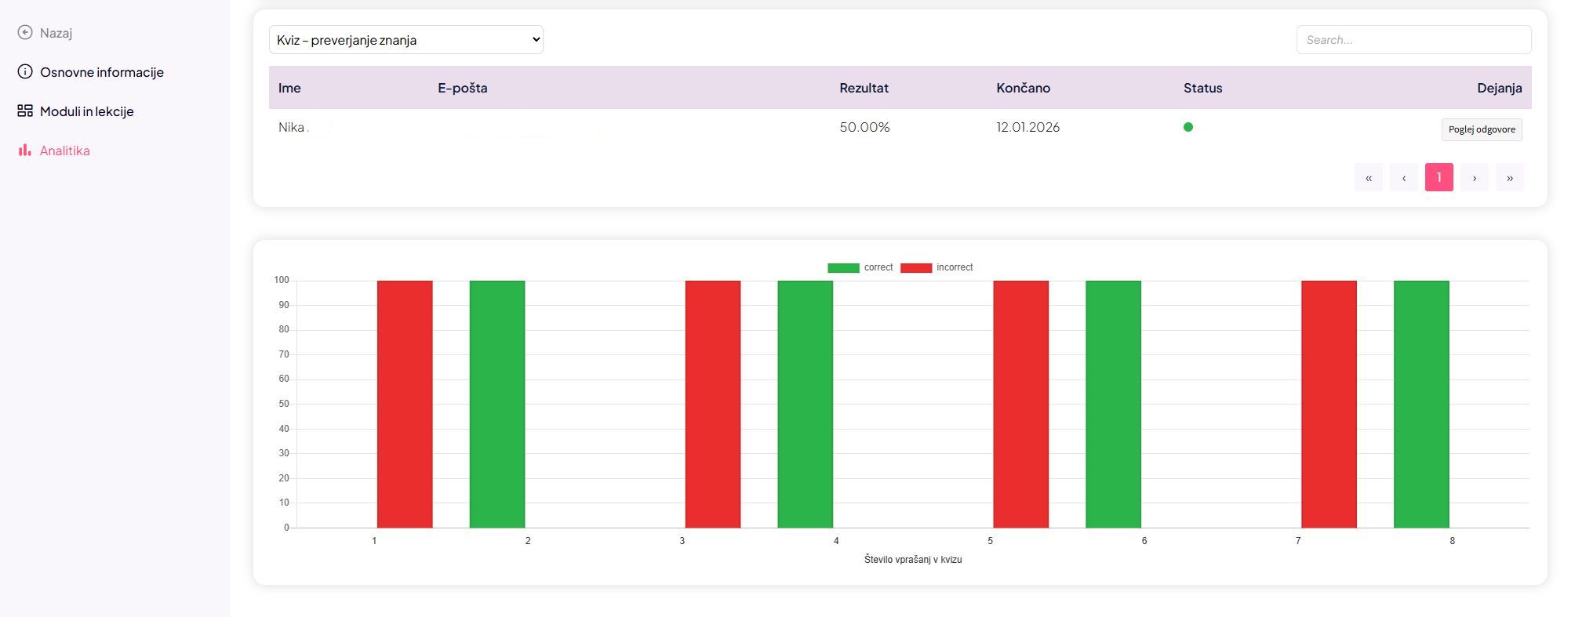Click the Search input field
Viewport: 1575px width, 617px height.
click(x=1413, y=40)
